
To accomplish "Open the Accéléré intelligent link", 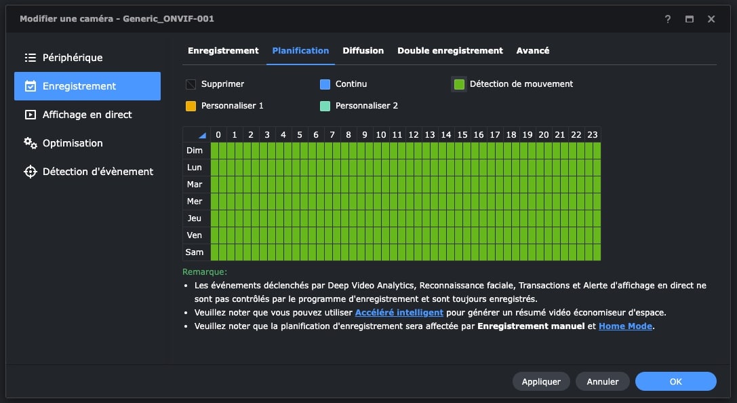I will [x=399, y=313].
